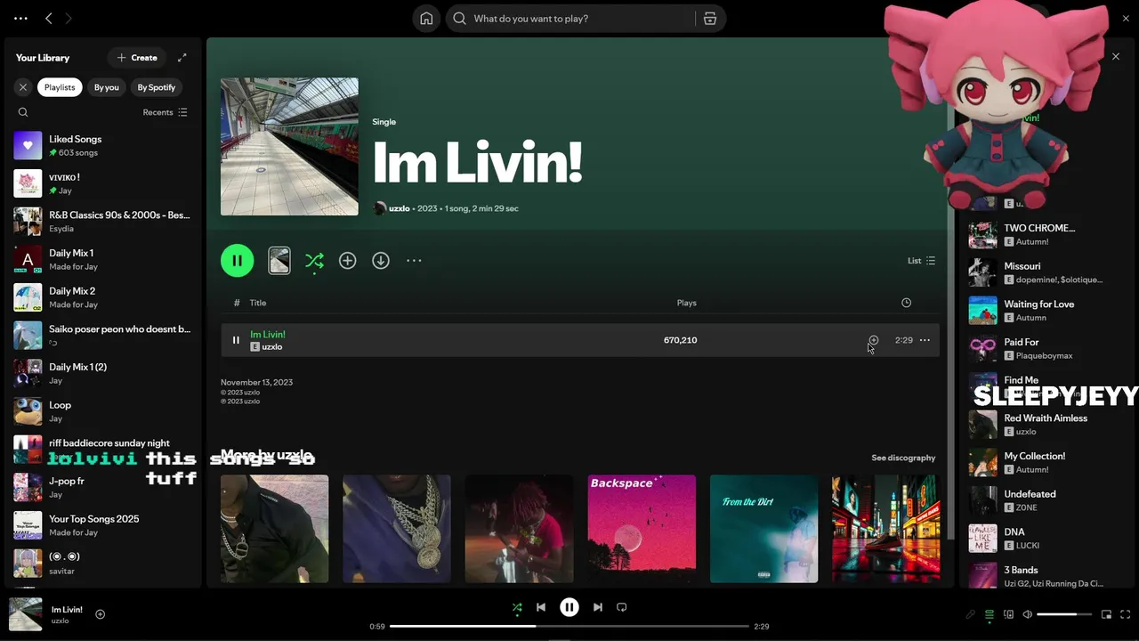Change view via List dropdown

point(921,261)
